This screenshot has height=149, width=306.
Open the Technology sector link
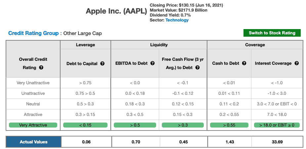click(x=177, y=20)
